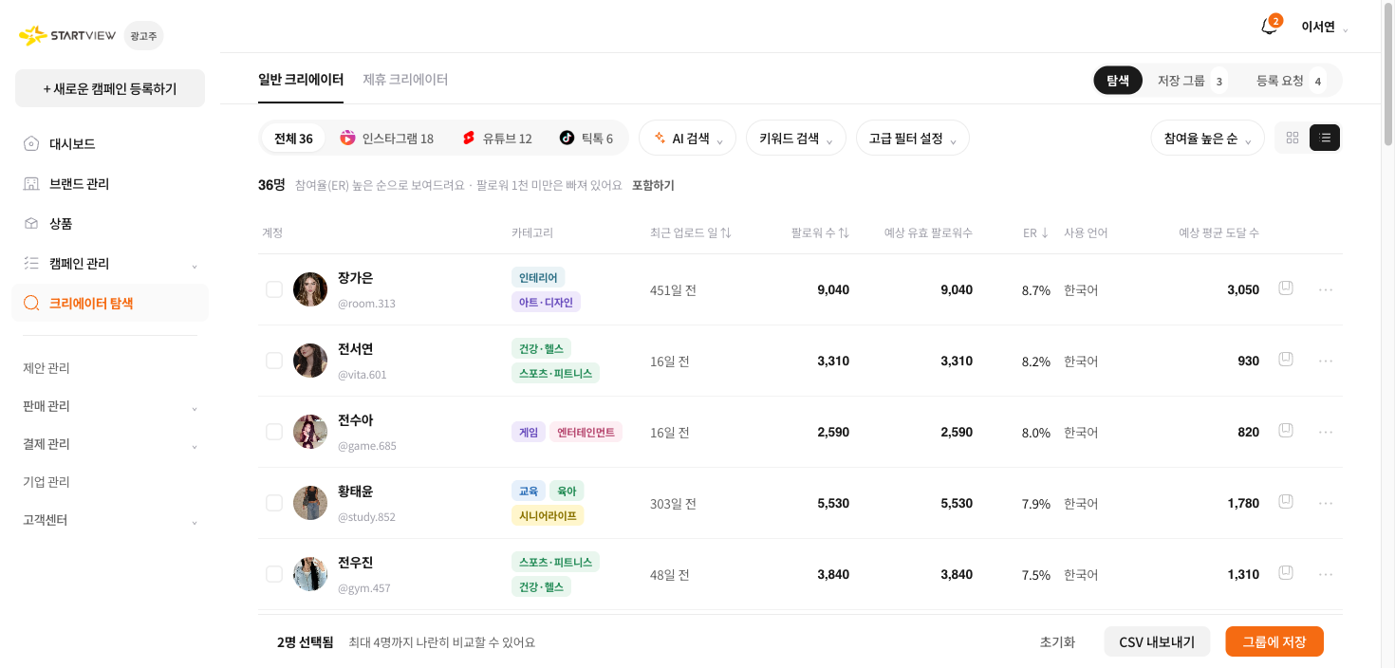Click the 인테리어 category tag

[x=538, y=277]
